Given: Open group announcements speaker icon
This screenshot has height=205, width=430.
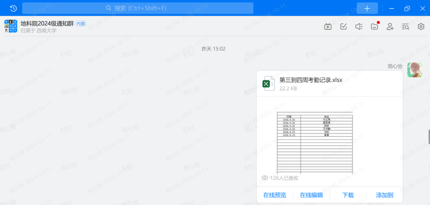Looking at the screenshot, I should (359, 26).
